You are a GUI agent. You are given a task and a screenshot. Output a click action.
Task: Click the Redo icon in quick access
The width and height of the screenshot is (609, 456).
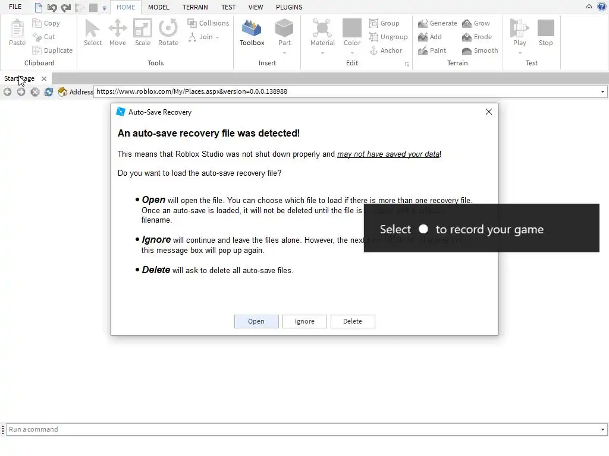coord(65,7)
